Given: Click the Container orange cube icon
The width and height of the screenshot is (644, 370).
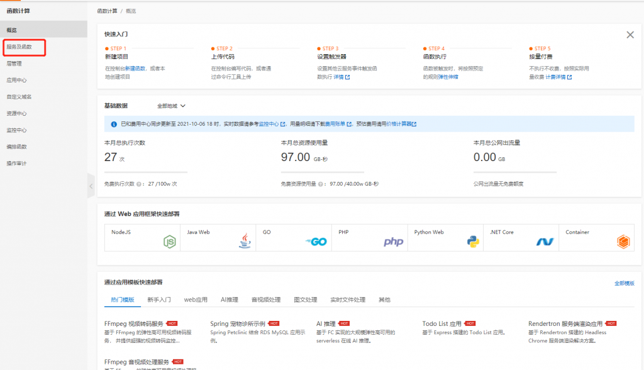Looking at the screenshot, I should [x=623, y=242].
